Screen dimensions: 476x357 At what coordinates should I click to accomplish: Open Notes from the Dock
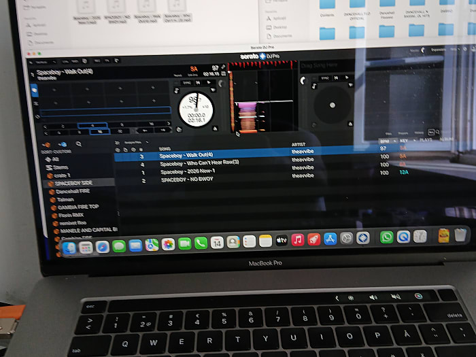[266, 241]
